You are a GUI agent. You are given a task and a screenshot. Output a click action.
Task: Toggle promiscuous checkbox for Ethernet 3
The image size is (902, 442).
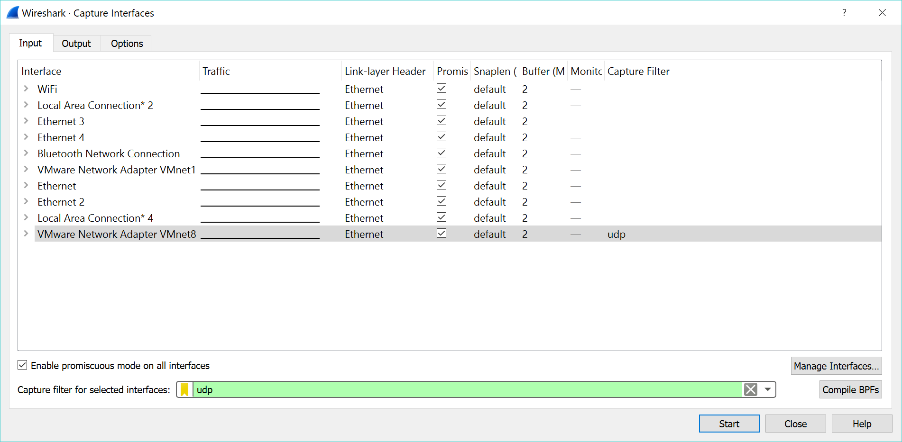click(442, 121)
